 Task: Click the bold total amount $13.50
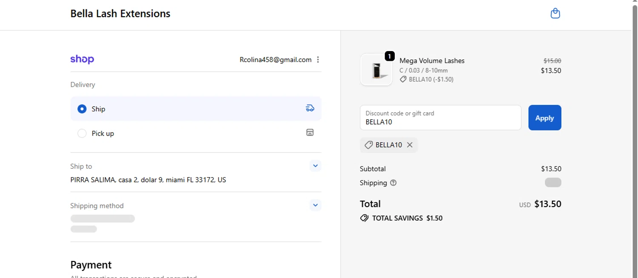coord(548,204)
